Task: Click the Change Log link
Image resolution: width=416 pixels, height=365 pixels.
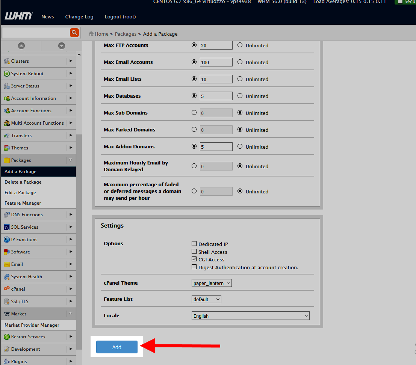Action: click(79, 17)
